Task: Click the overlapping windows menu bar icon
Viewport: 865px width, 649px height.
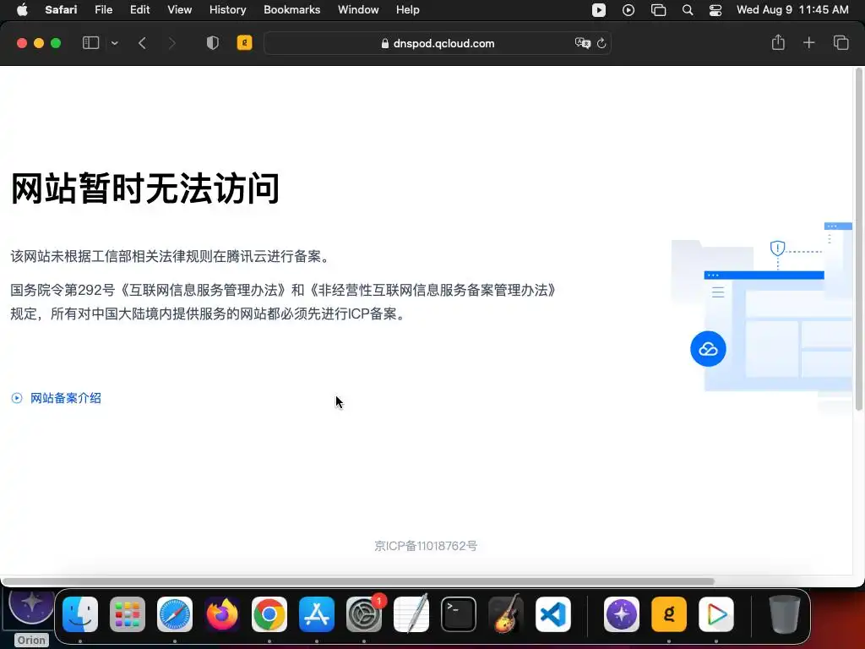Action: click(x=658, y=10)
